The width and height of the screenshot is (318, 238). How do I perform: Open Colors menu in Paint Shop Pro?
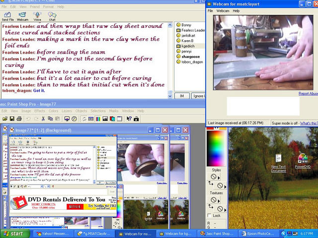[53, 111]
